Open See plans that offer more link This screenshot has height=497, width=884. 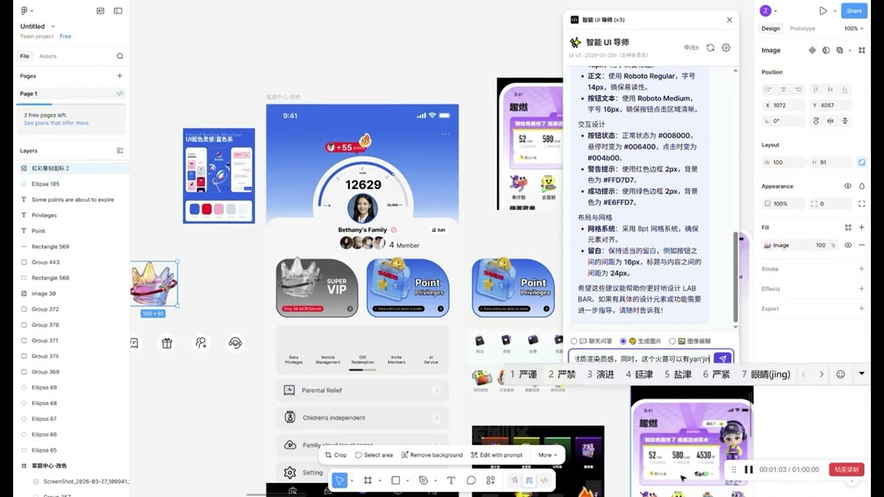coord(56,123)
